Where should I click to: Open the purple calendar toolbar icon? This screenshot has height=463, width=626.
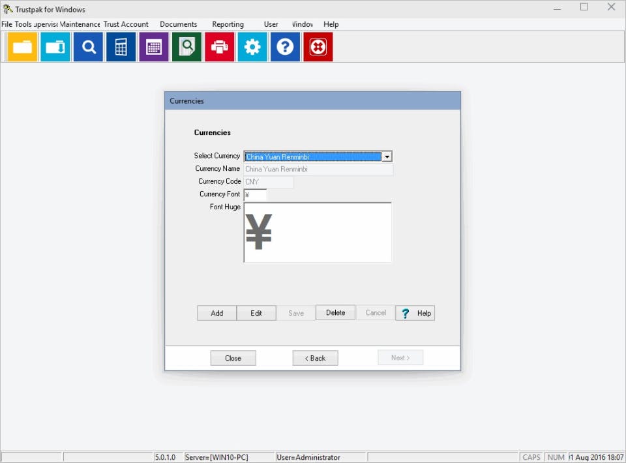[x=154, y=47]
